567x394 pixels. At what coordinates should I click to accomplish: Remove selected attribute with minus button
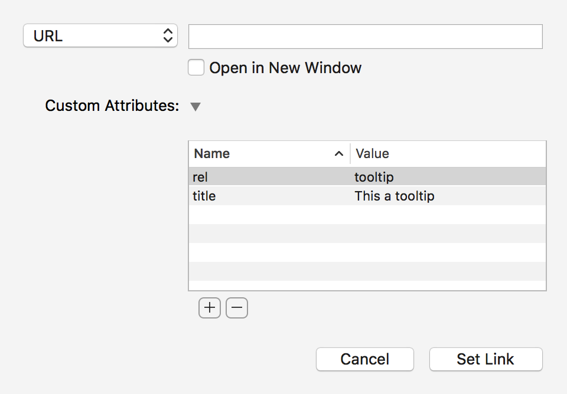pyautogui.click(x=237, y=308)
